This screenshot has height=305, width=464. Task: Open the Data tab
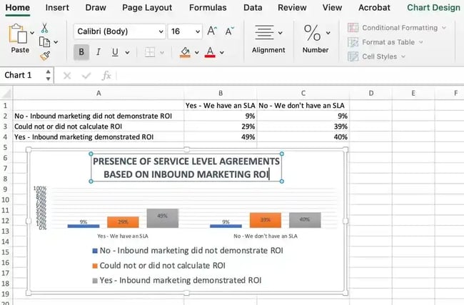point(253,8)
